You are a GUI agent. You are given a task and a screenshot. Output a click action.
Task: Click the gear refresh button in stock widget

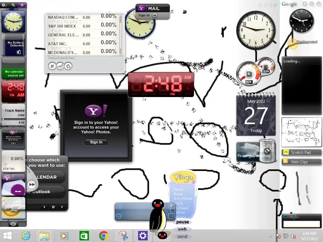point(68,66)
